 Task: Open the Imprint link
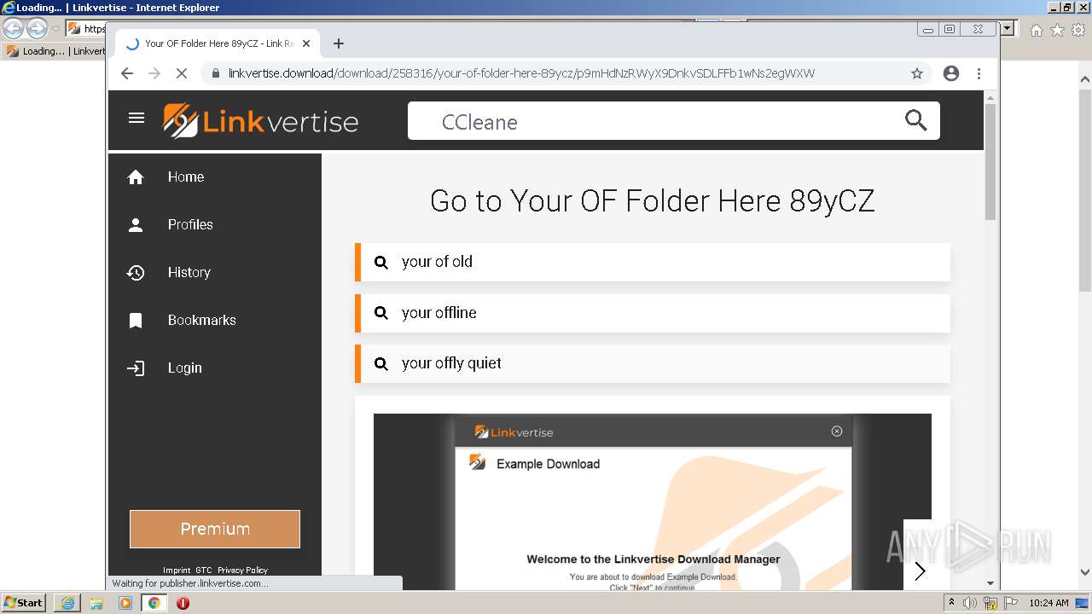(x=177, y=570)
